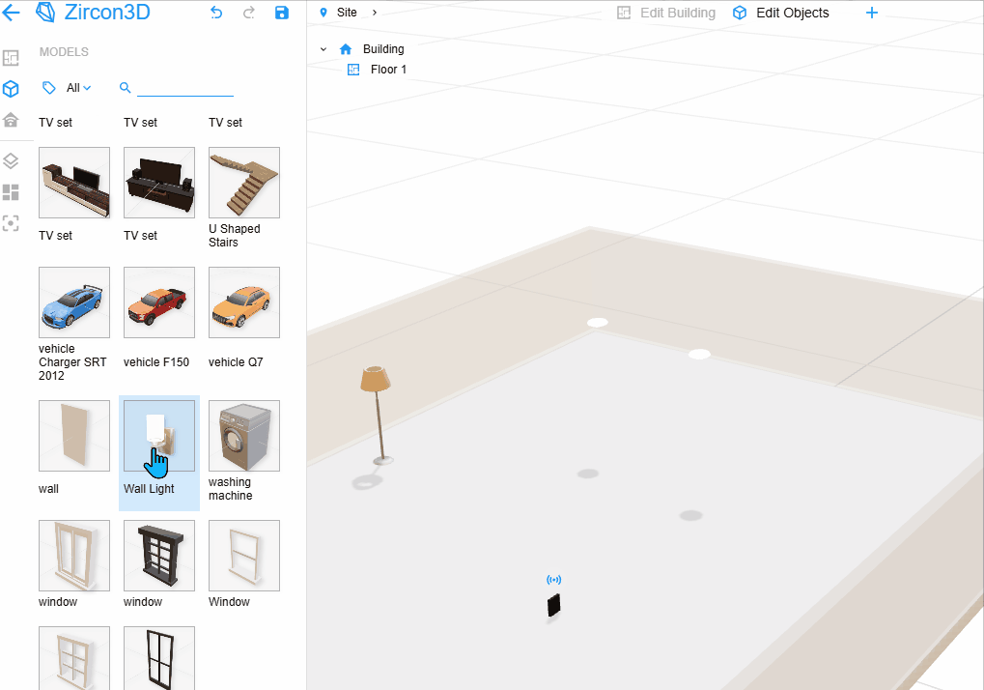Collapse the Building tree node

[x=323, y=48]
